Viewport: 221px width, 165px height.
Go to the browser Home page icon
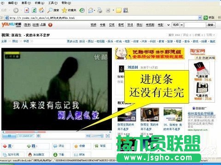click(41, 10)
